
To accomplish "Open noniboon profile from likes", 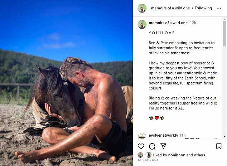I will tap(177, 155).
